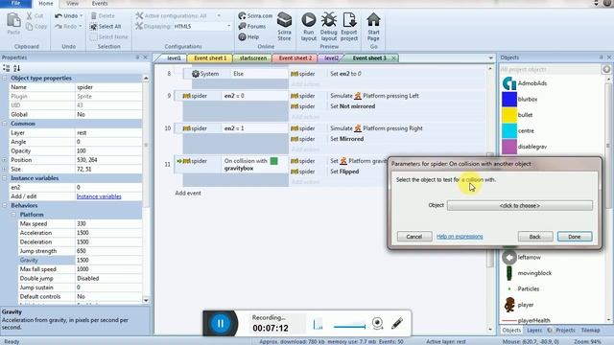Click Back in the parameters dialog

[x=535, y=237]
